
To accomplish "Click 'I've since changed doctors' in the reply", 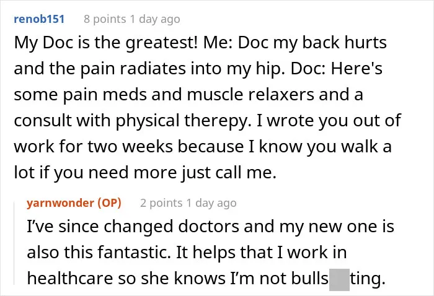I will tap(133, 227).
